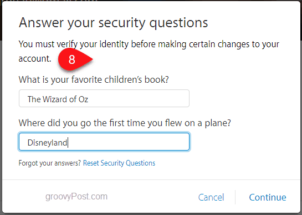Place cursor on the 'Disneyland' text
The width and height of the screenshot is (302, 215).
click(48, 143)
